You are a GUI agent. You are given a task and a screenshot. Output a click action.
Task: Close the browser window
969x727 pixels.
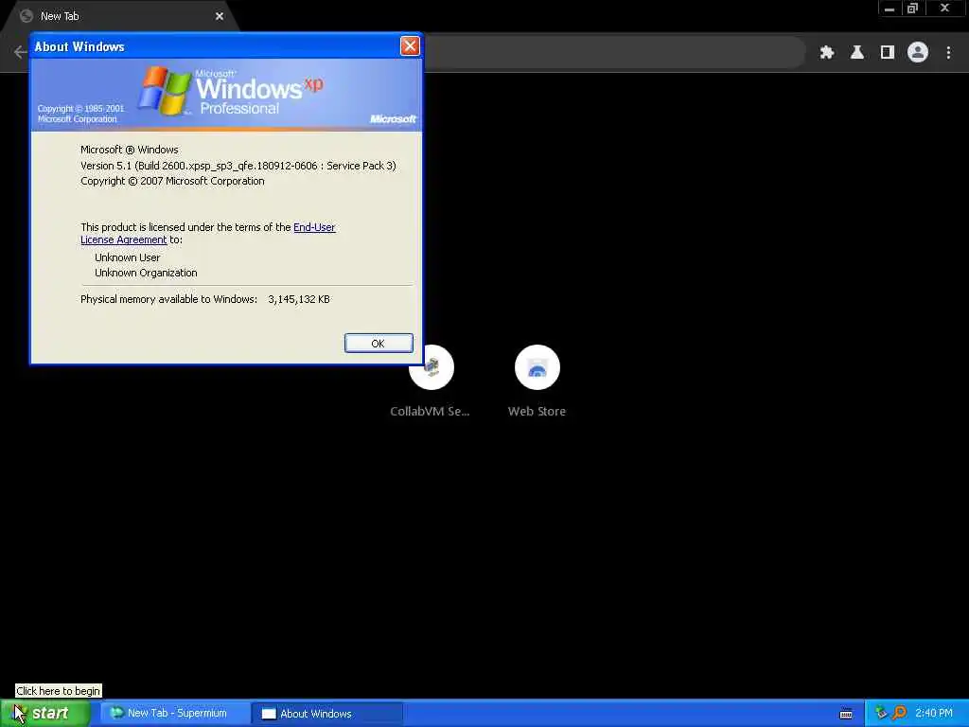tap(944, 9)
